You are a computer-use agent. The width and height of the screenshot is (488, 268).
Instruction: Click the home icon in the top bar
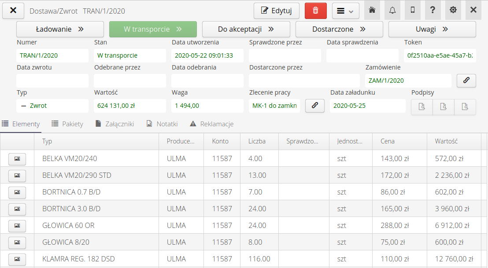tap(372, 10)
